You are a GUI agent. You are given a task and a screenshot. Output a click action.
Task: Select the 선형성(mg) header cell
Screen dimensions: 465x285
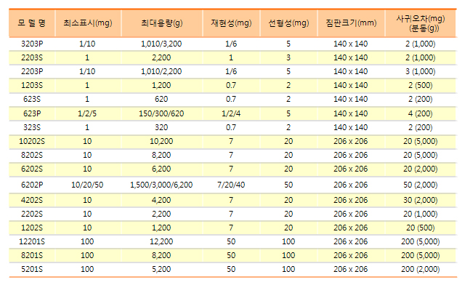point(288,23)
